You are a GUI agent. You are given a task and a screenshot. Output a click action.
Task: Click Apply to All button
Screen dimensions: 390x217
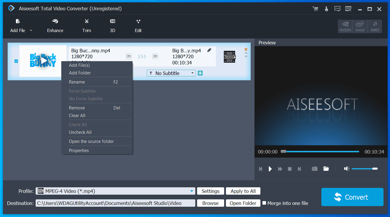tap(243, 191)
